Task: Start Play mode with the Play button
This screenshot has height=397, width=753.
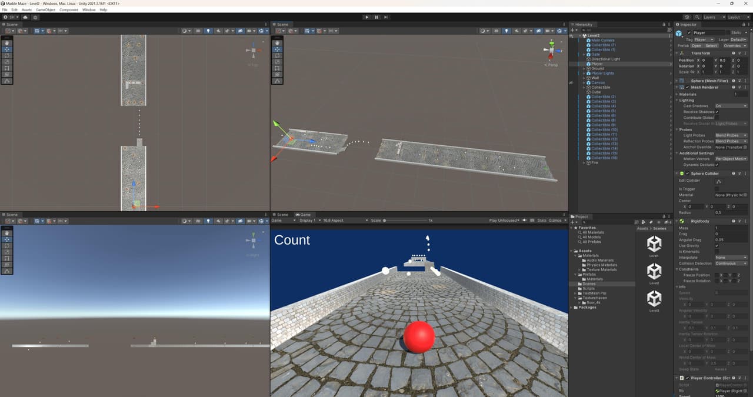Action: 367,17
